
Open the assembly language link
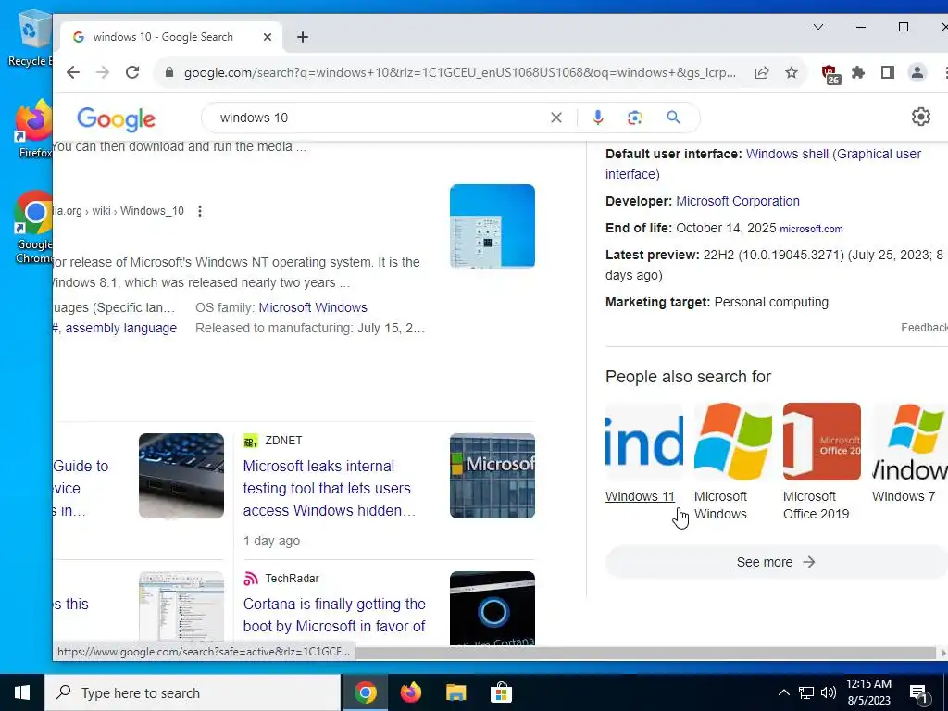(121, 328)
